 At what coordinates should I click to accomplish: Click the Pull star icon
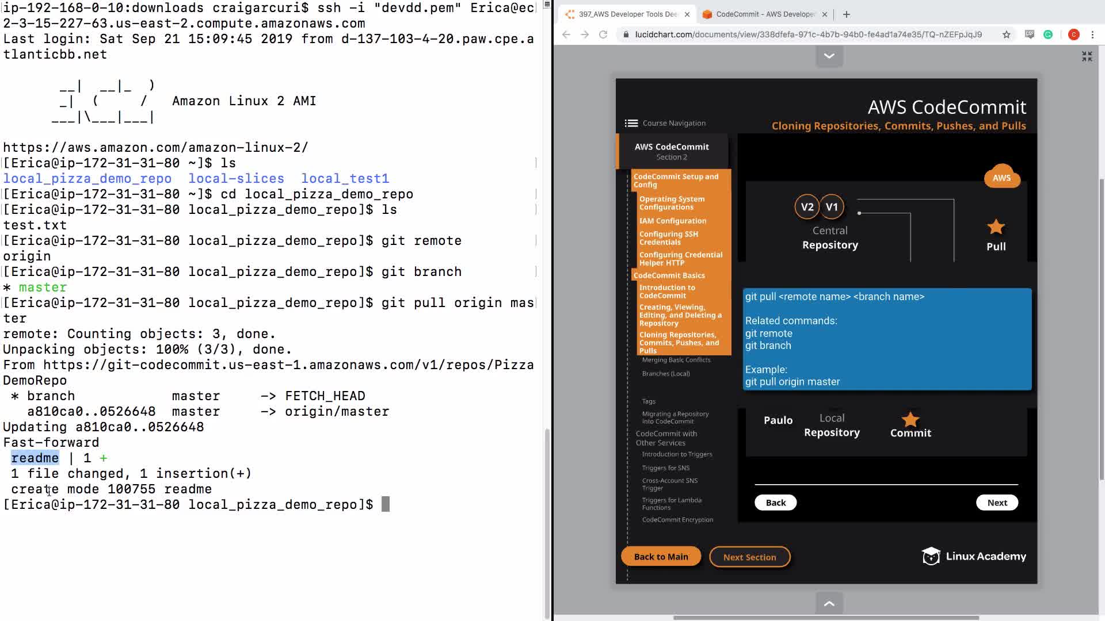[x=996, y=227]
